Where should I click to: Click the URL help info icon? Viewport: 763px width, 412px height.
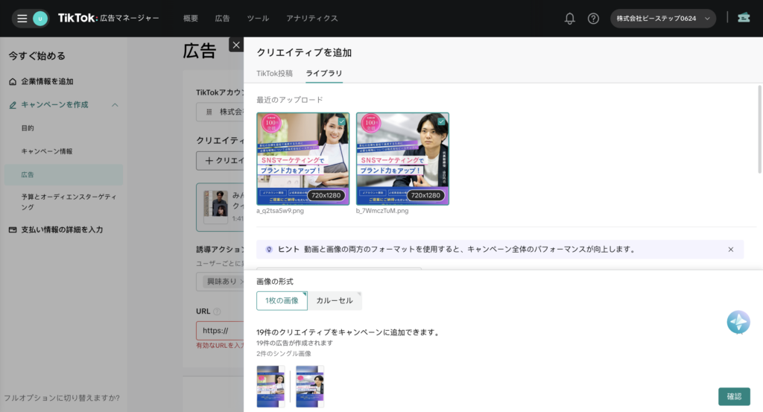pyautogui.click(x=217, y=311)
